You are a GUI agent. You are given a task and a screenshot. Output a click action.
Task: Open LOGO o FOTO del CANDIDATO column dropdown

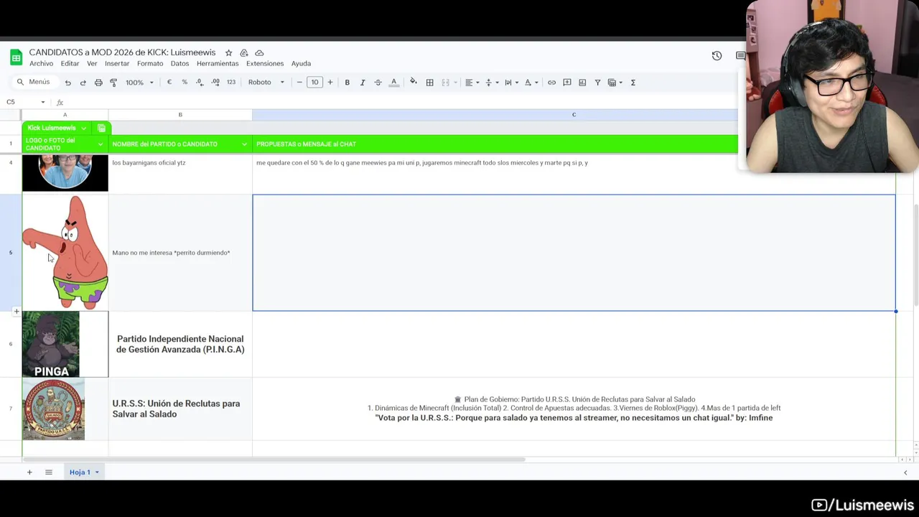point(100,144)
